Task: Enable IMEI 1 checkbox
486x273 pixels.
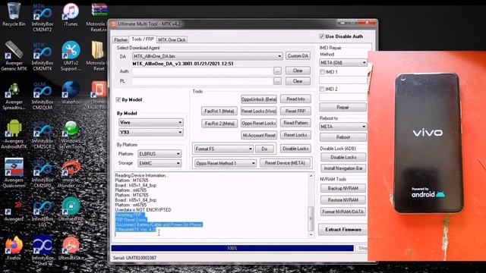Action: tap(322, 72)
